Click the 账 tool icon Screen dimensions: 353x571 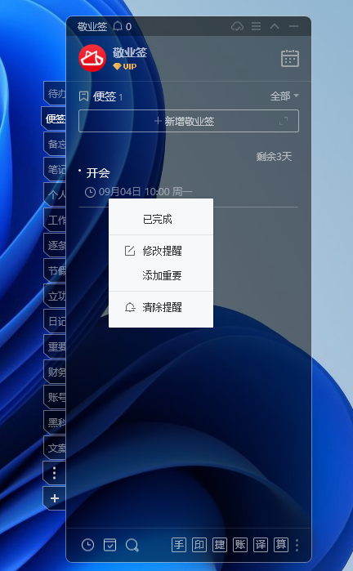pyautogui.click(x=240, y=545)
